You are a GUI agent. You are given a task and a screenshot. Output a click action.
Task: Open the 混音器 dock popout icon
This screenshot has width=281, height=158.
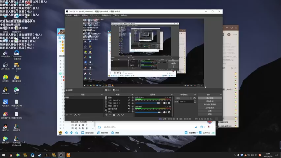tap(172, 94)
